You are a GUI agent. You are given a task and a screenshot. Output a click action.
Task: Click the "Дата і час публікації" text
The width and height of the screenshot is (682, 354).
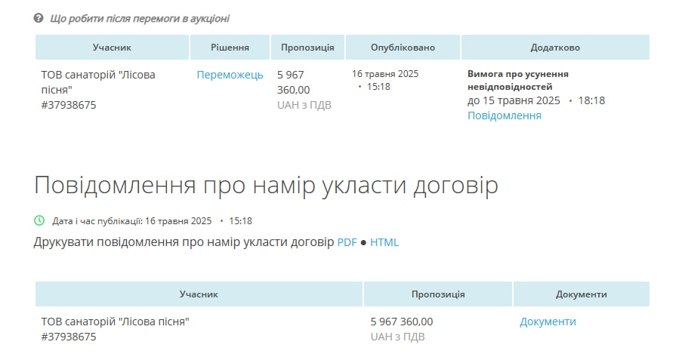97,221
